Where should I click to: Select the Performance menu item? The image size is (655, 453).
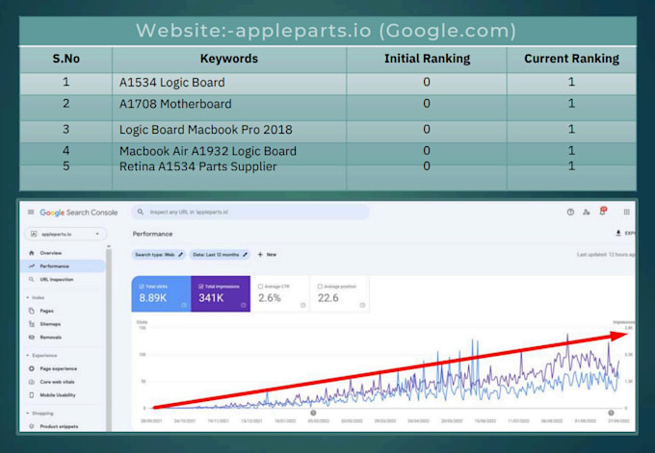click(x=63, y=266)
